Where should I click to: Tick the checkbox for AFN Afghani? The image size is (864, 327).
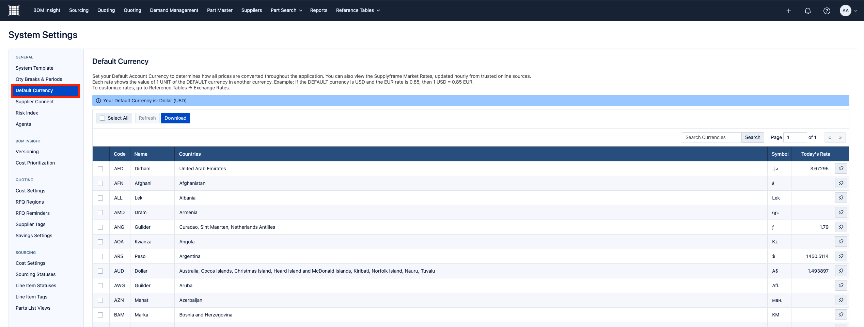point(100,184)
